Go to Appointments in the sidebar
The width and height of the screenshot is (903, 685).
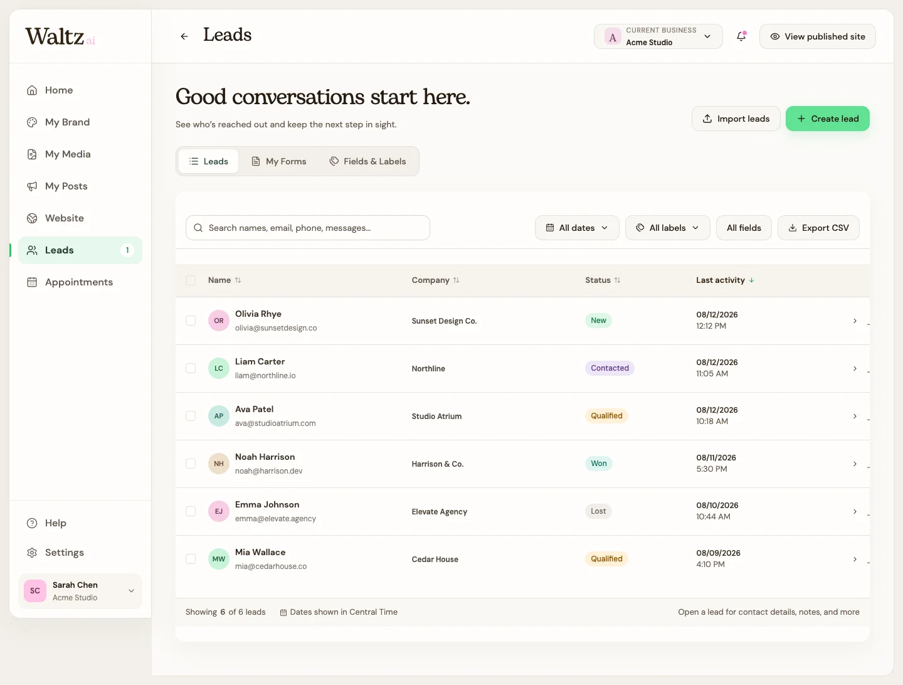80,282
